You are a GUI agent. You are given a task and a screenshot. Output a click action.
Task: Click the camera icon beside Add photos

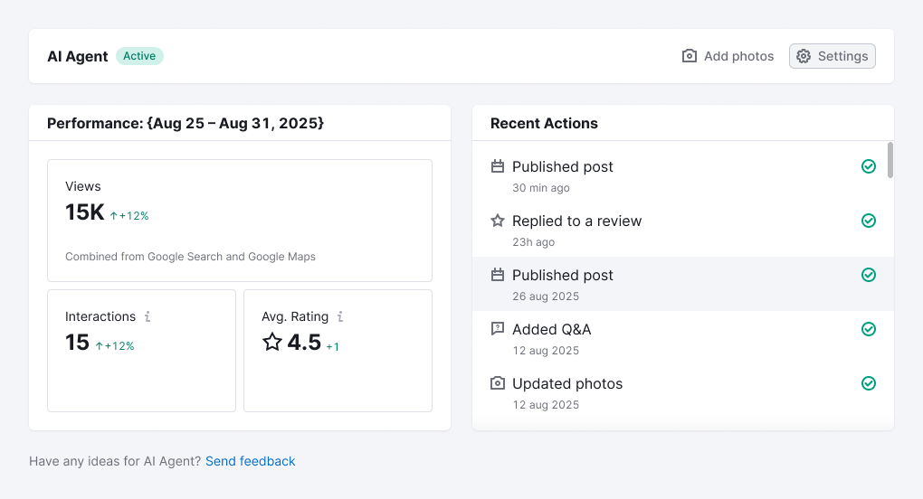click(690, 56)
